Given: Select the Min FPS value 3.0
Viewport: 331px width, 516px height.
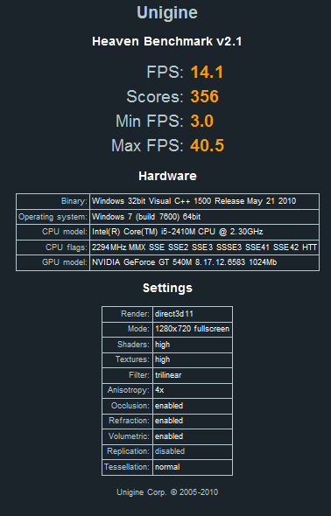Looking at the screenshot, I should pyautogui.click(x=202, y=121).
